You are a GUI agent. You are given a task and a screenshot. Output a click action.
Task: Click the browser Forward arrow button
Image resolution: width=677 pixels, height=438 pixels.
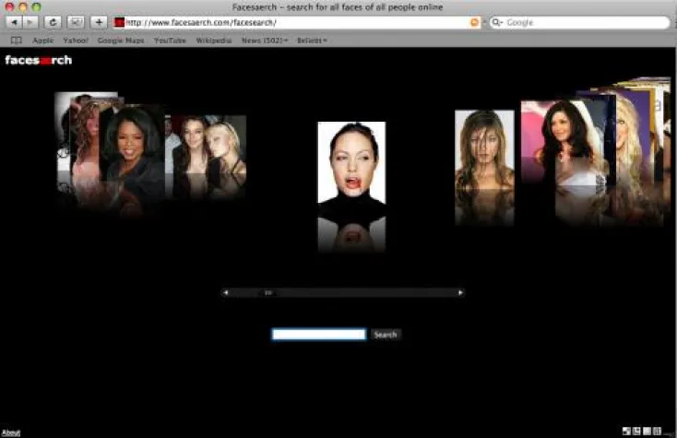point(31,22)
